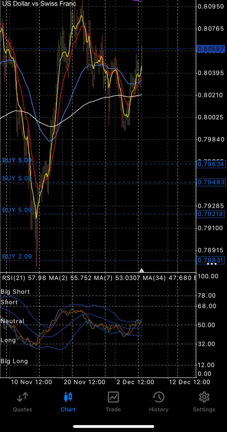227x432 pixels.
Task: Tap the BUY 5.09 label at 0.79634
Action: pos(17,160)
